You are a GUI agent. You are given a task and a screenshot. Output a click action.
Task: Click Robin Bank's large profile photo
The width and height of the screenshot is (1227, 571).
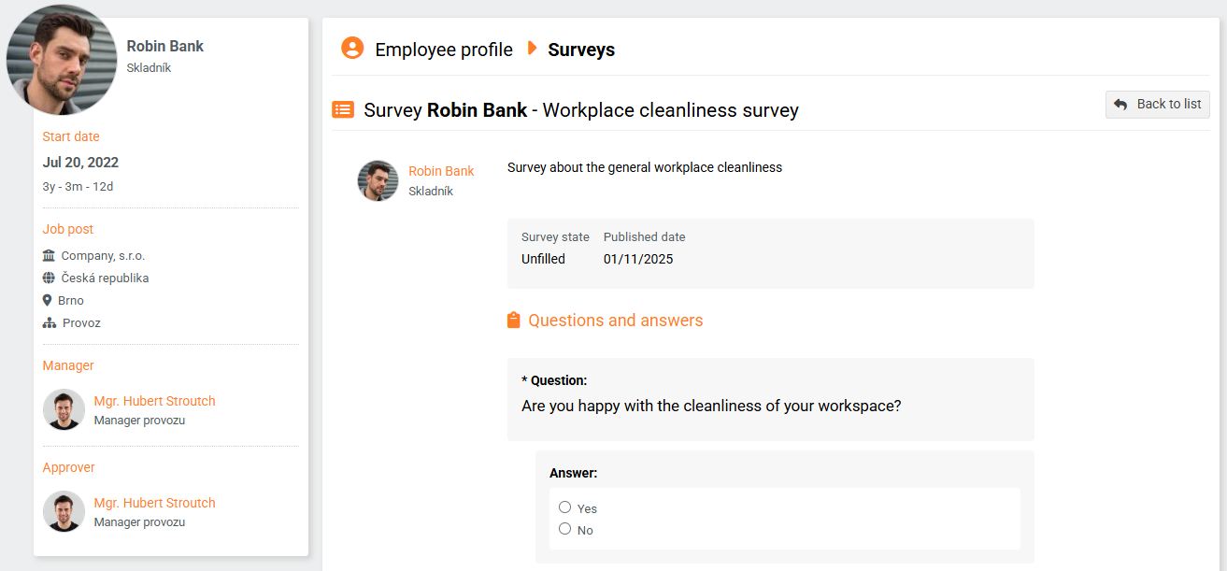(x=62, y=60)
